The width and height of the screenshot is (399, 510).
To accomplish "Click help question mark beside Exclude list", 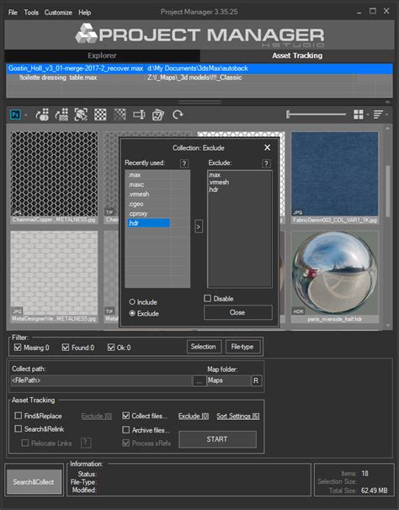I will point(266,163).
